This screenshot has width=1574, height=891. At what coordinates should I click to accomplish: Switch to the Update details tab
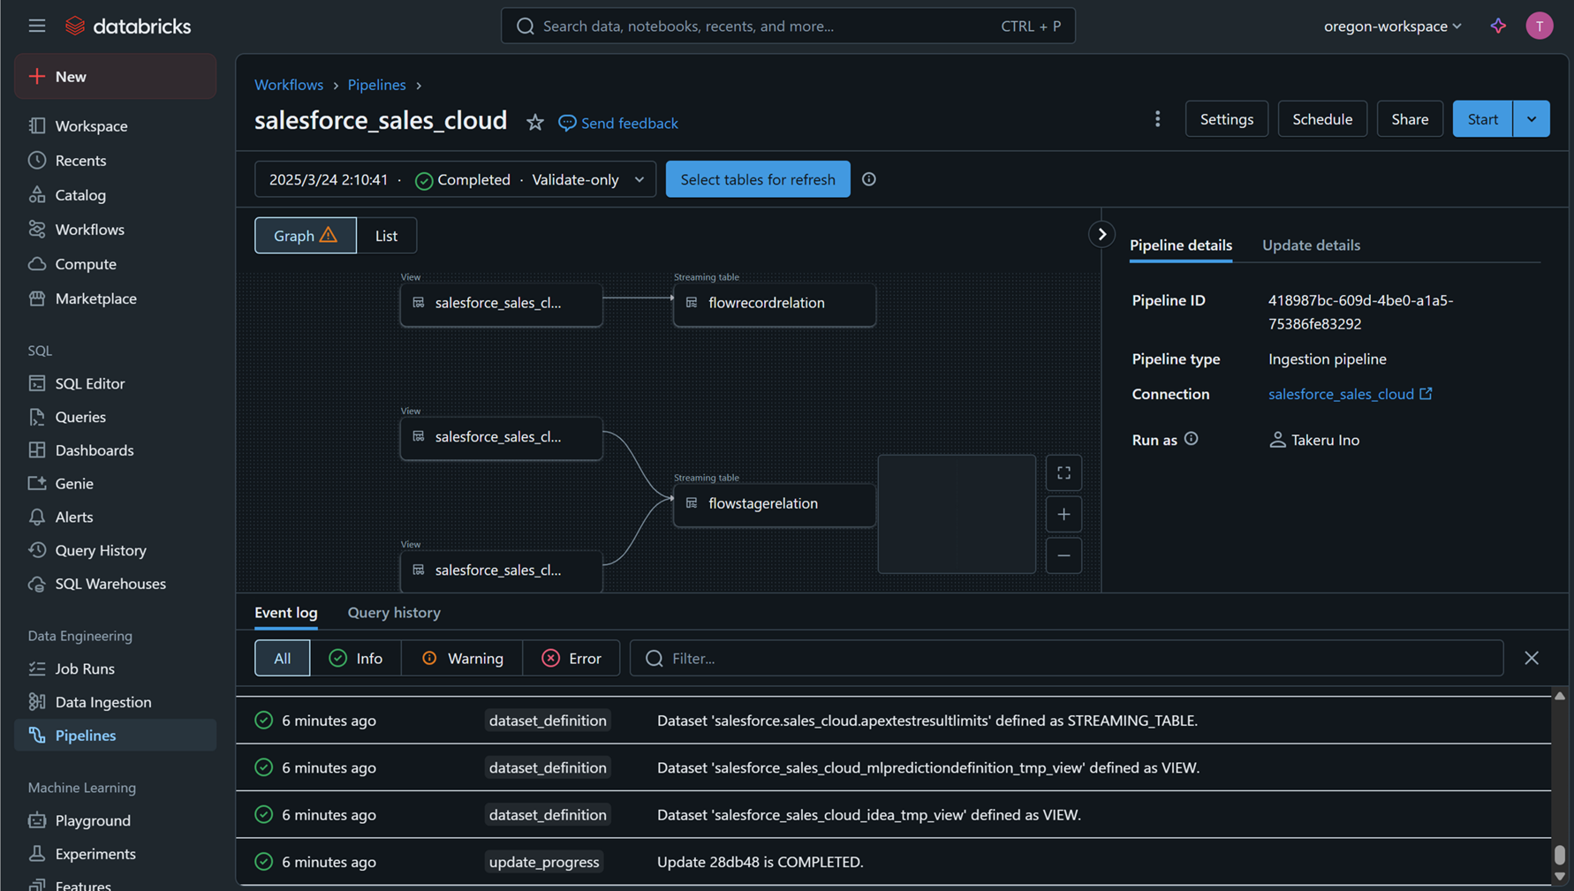(1311, 245)
